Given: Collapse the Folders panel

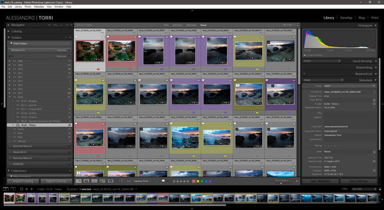Looking at the screenshot, I should (9, 38).
